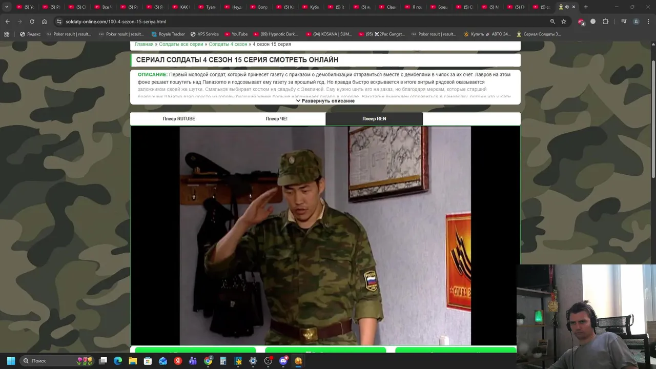This screenshot has height=369, width=656.
Task: Click the page title heading СЕРИАЛ СОЛДАТЫ 4 СЕЗОН
Action: tap(237, 60)
